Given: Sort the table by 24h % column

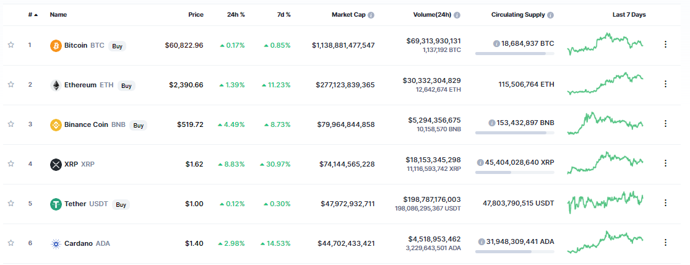Looking at the screenshot, I should tap(236, 15).
